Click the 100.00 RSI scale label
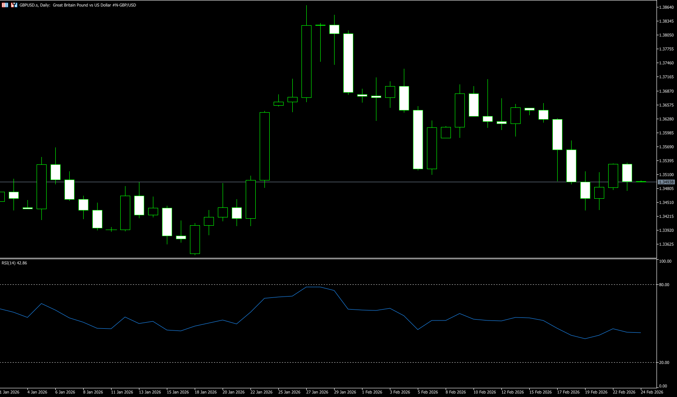This screenshot has width=677, height=397. 665,261
